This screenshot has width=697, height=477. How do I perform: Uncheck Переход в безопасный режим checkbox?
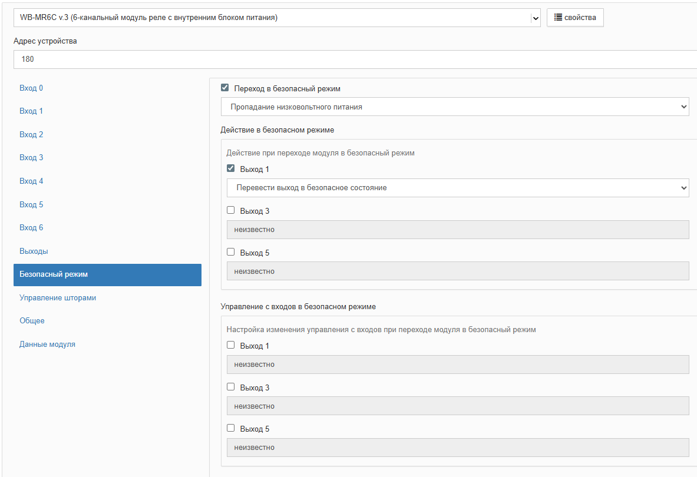click(224, 88)
